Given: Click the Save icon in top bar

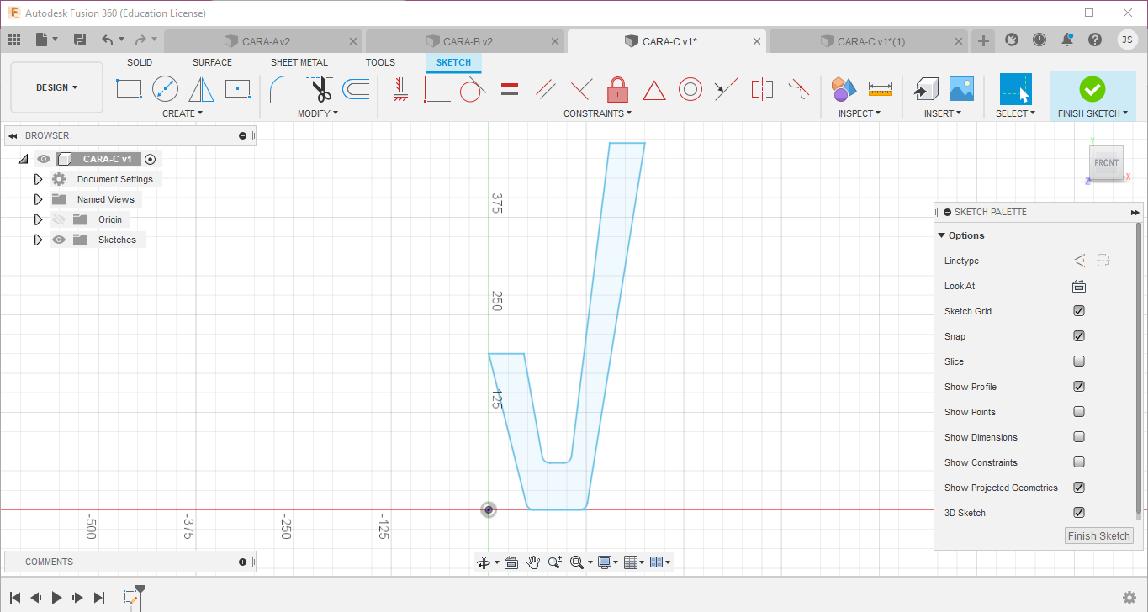Looking at the screenshot, I should pyautogui.click(x=80, y=40).
